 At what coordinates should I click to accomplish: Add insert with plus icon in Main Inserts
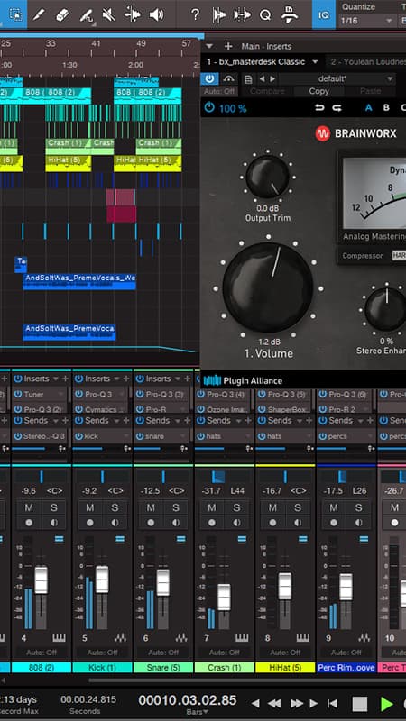click(228, 46)
